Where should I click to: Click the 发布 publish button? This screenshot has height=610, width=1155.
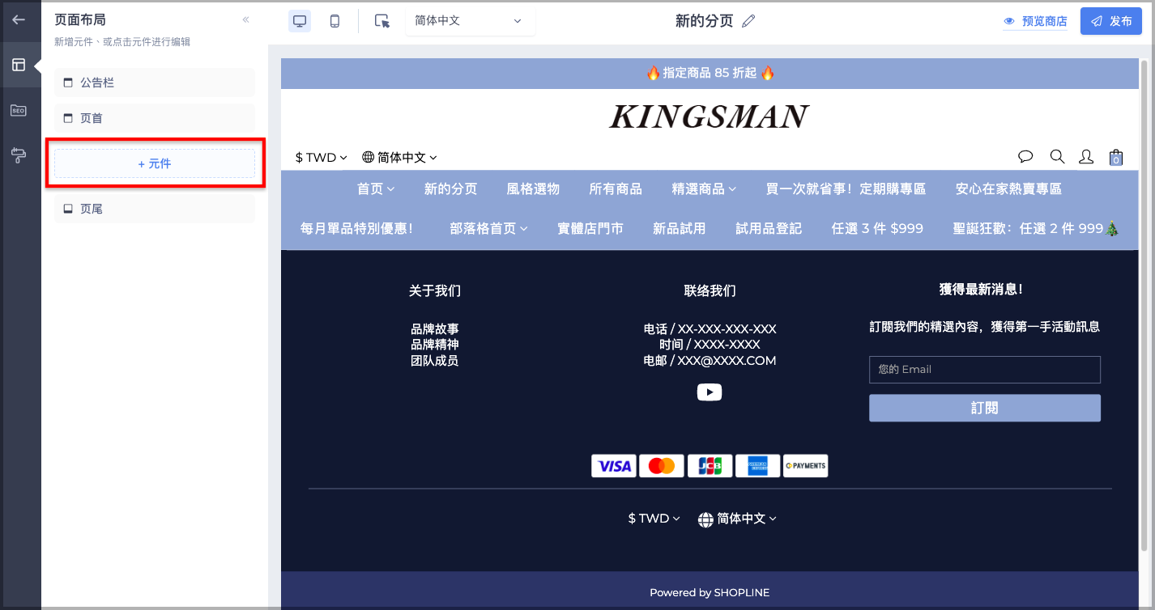pyautogui.click(x=1111, y=21)
